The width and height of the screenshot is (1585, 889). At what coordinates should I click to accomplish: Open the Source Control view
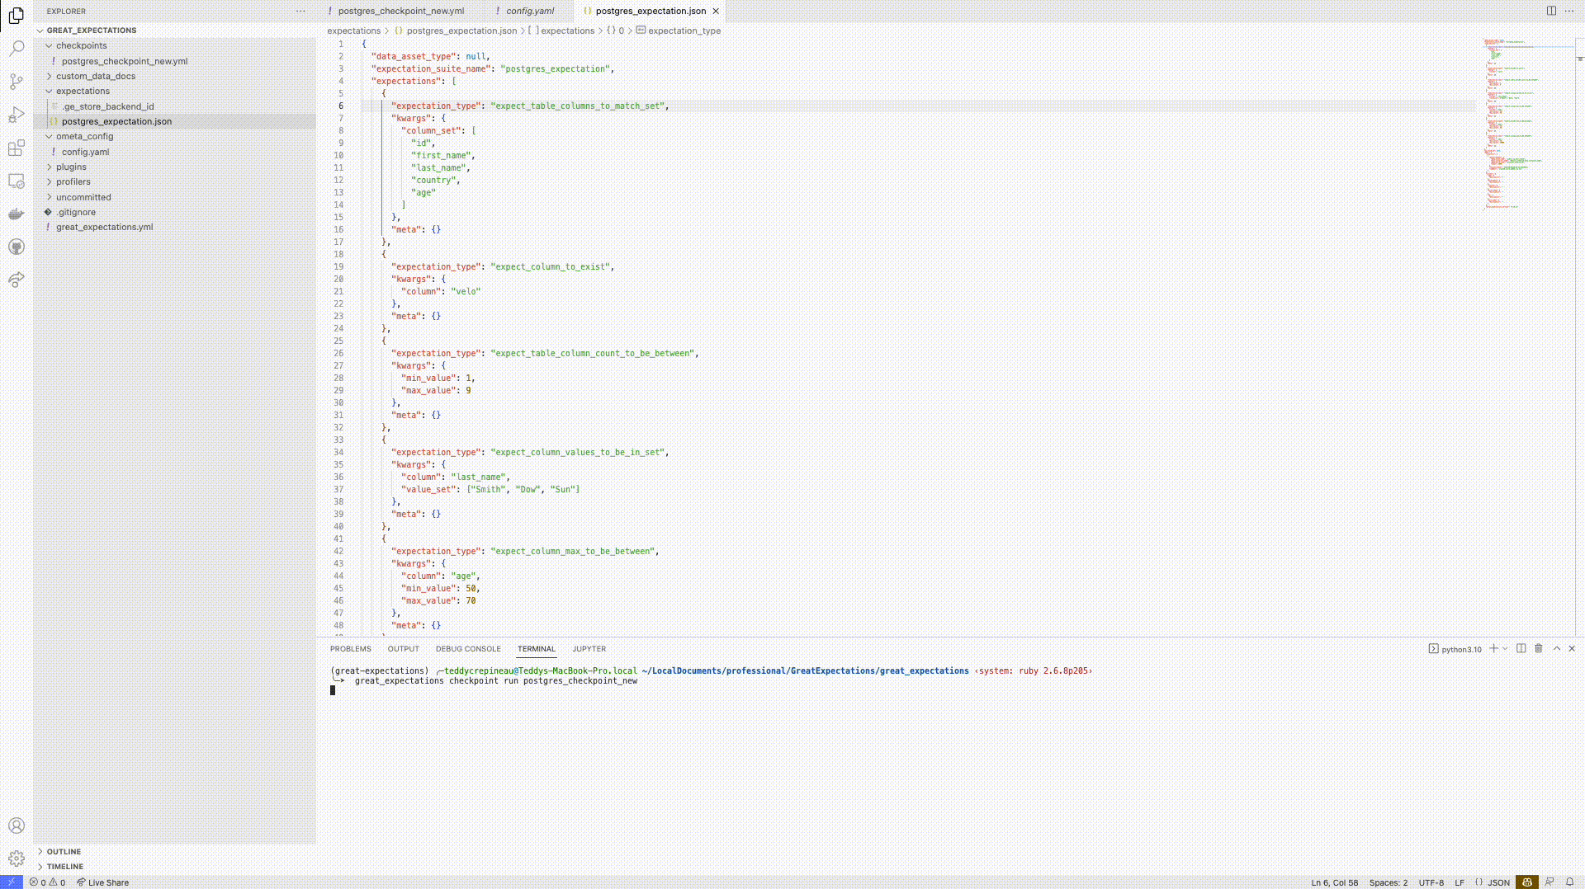coord(17,82)
